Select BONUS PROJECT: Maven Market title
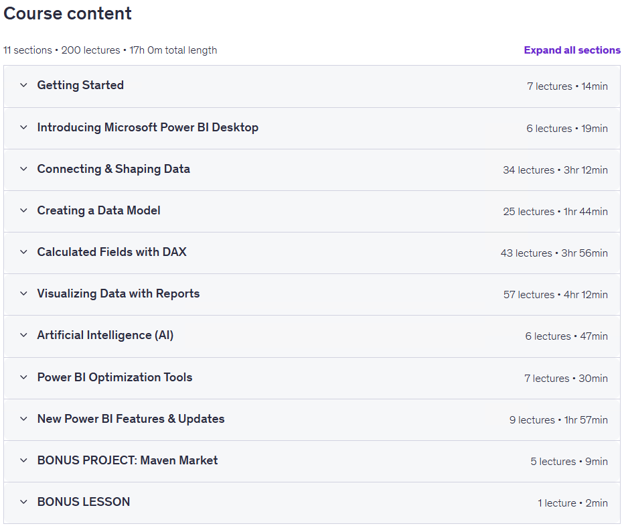624x526 pixels. point(127,460)
